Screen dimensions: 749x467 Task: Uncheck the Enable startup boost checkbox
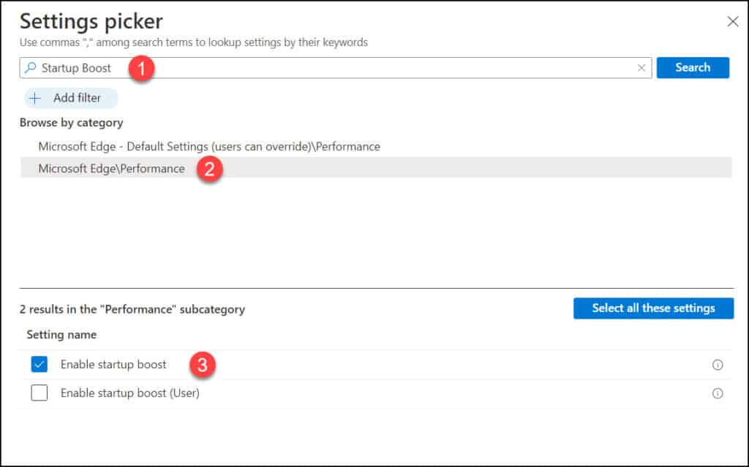coord(39,365)
